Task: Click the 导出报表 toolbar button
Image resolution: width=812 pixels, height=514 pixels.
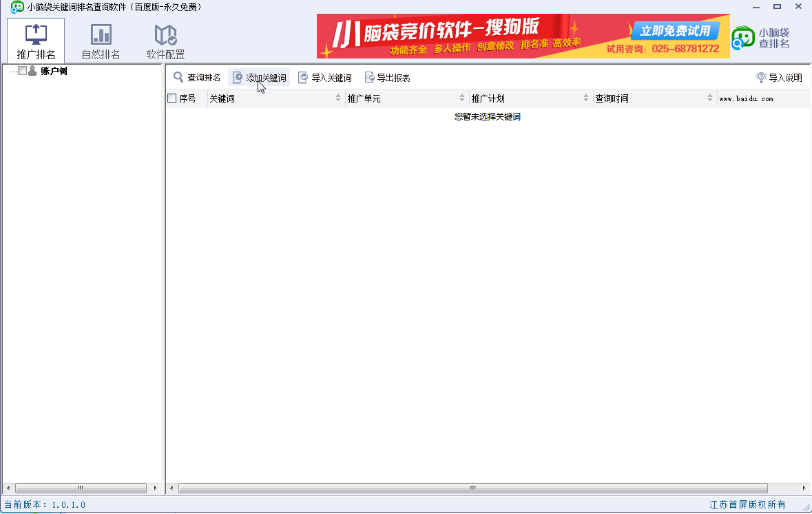Action: click(387, 78)
